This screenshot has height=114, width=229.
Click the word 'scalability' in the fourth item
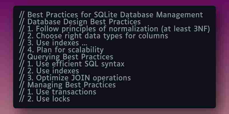(86, 50)
